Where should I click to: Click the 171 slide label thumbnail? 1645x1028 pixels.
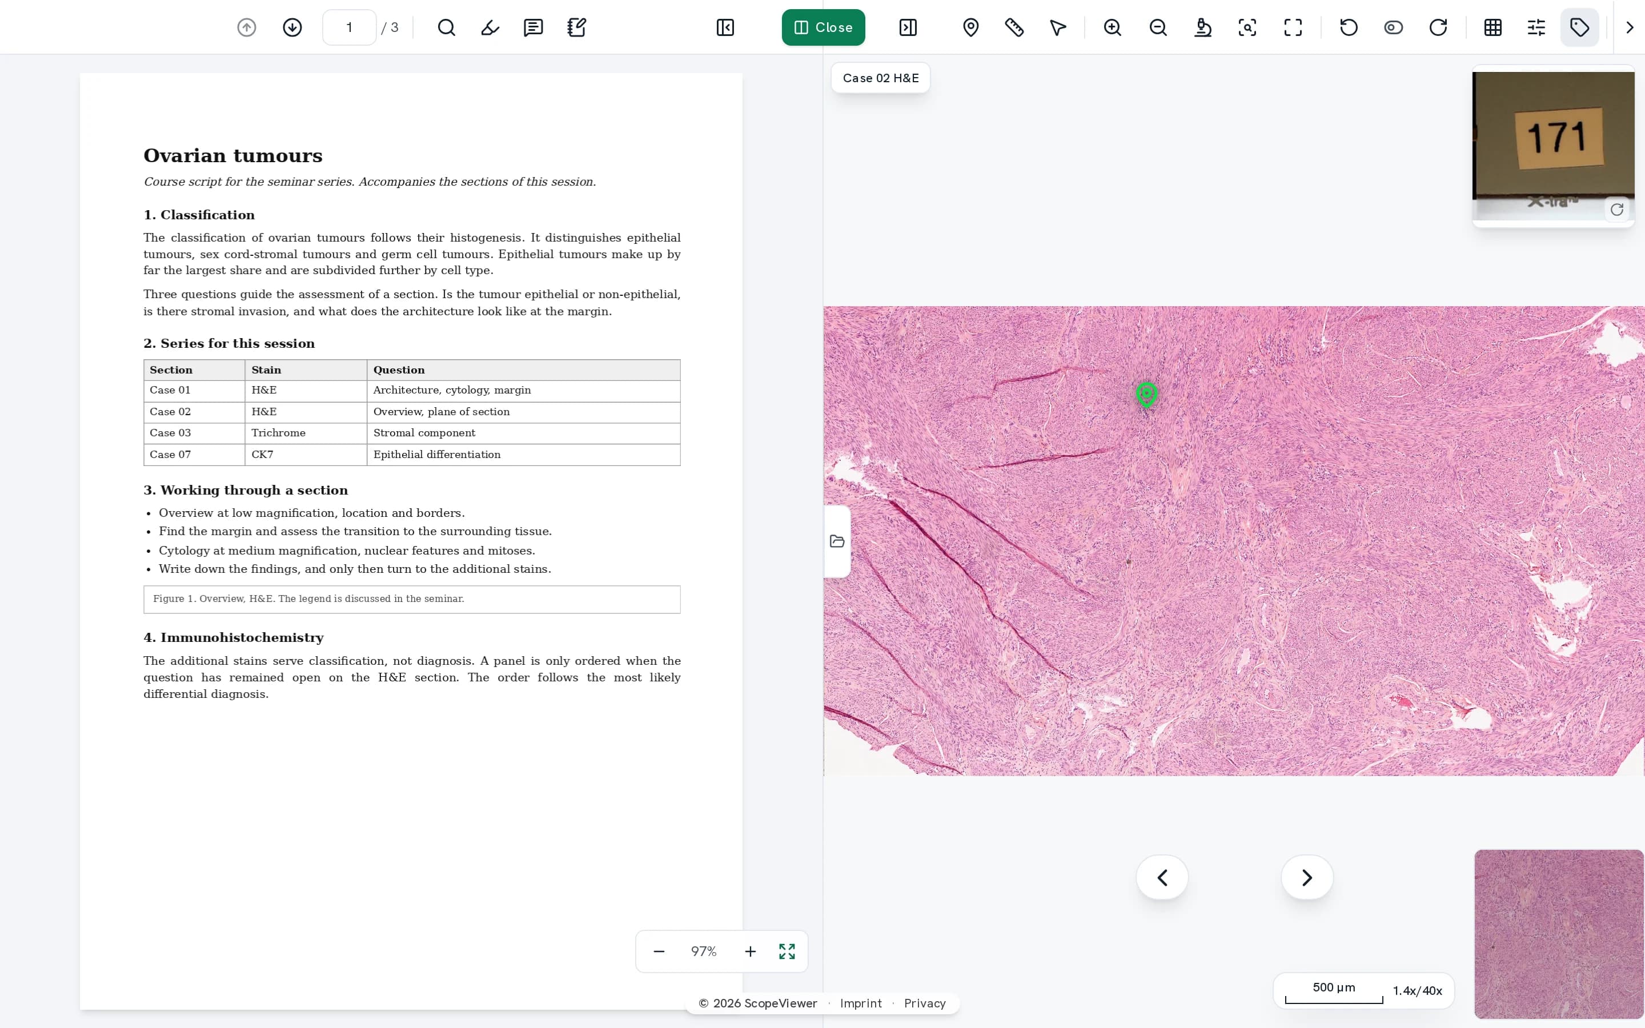coord(1553,146)
